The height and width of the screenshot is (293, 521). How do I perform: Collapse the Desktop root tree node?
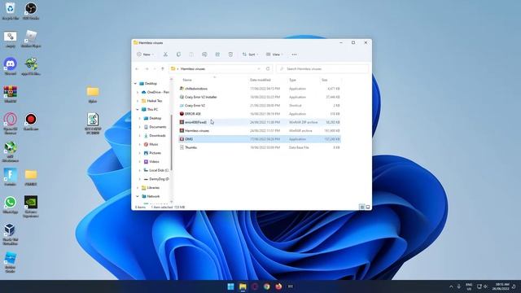point(135,84)
